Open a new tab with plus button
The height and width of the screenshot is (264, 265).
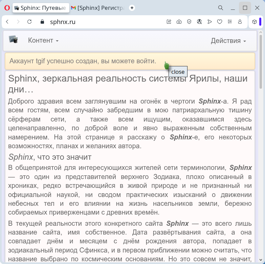pyautogui.click(x=132, y=8)
